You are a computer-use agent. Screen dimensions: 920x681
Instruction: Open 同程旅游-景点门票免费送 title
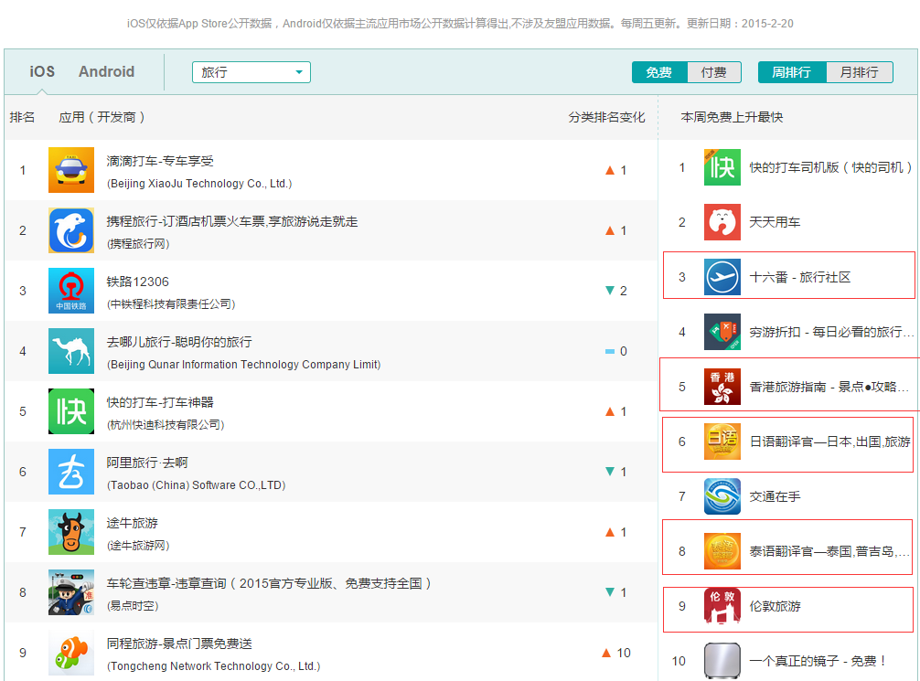point(179,644)
